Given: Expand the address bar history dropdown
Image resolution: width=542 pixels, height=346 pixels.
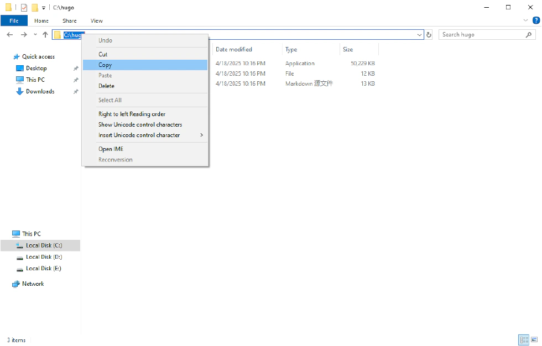Looking at the screenshot, I should click(x=420, y=35).
